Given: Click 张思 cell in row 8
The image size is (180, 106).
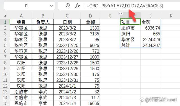Looking at the screenshot, I should click(43, 63).
